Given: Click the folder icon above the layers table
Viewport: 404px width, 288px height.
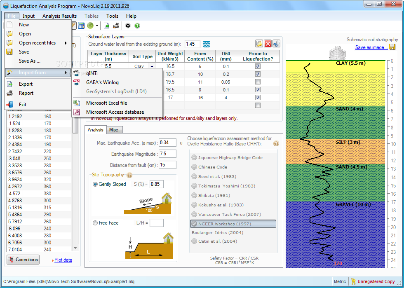Looking at the screenshot, I should (x=259, y=44).
